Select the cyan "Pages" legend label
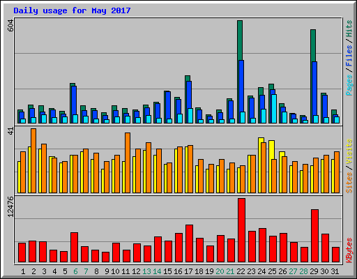Viewport: 357px width, 279px height. coord(349,85)
